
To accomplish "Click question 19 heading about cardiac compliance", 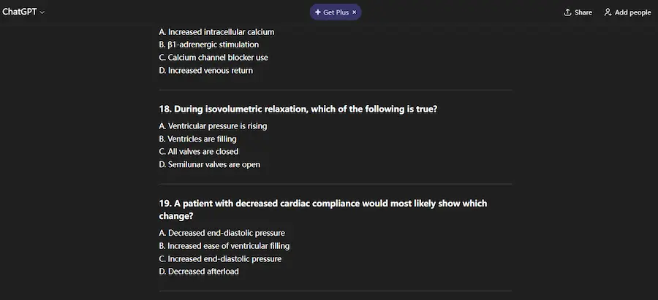I will (x=322, y=209).
